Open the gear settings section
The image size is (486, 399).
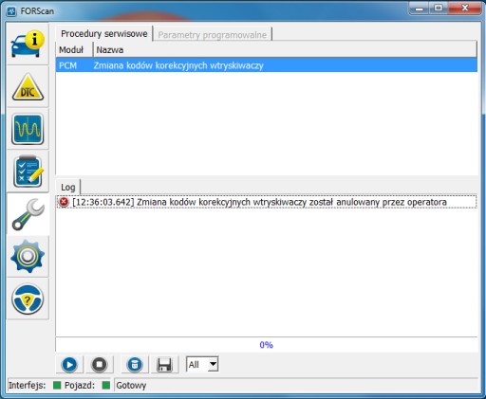pyautogui.click(x=28, y=257)
